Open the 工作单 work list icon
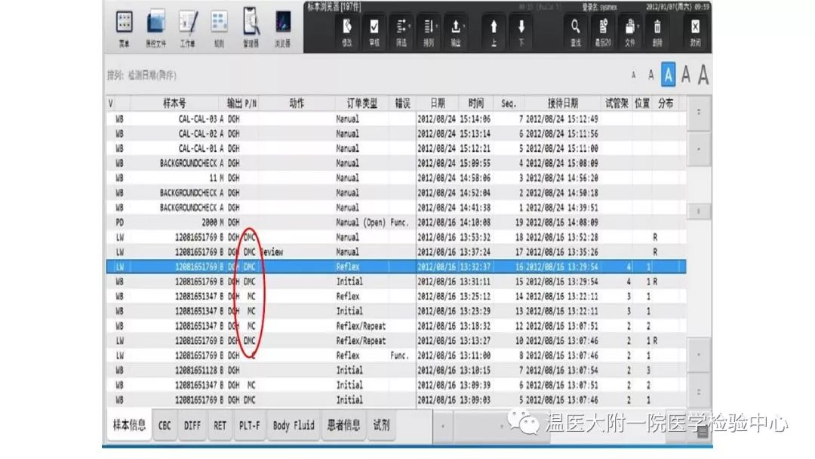Image resolution: width=815 pixels, height=459 pixels. [x=188, y=29]
